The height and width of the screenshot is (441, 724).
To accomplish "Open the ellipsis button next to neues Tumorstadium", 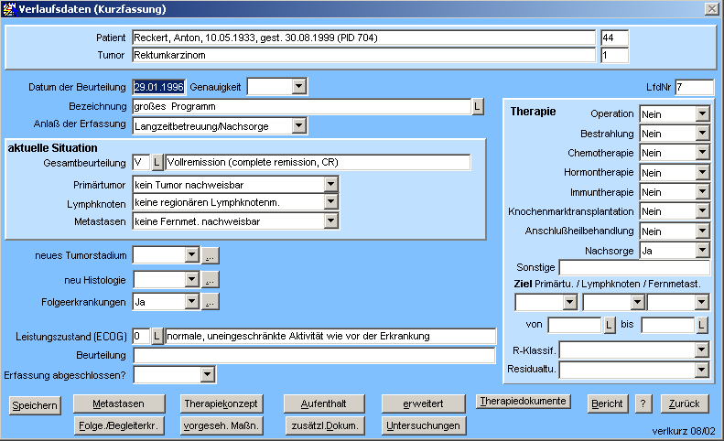I will [x=210, y=255].
